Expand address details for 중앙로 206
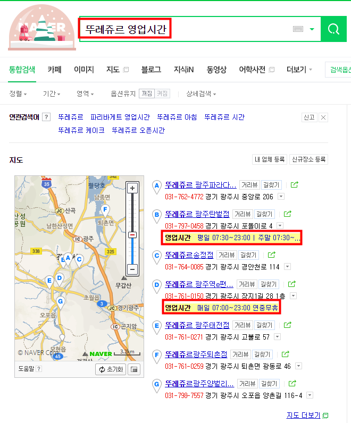The height and width of the screenshot is (423, 351). (x=281, y=197)
